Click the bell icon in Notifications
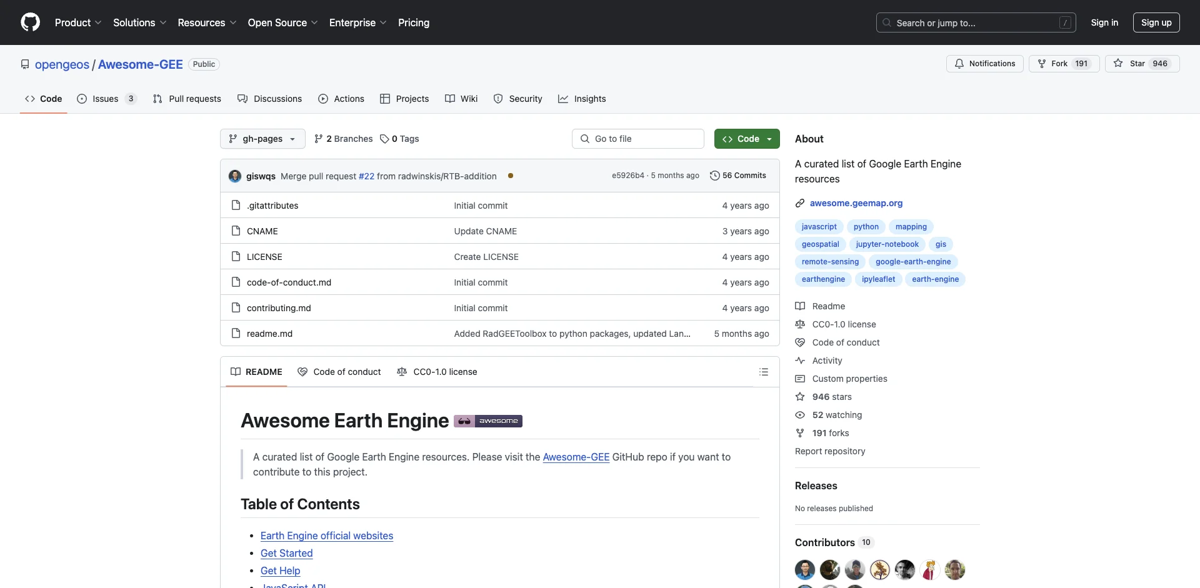The image size is (1200, 588). point(959,64)
